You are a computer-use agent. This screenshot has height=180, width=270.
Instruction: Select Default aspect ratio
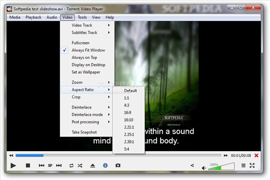(129, 91)
